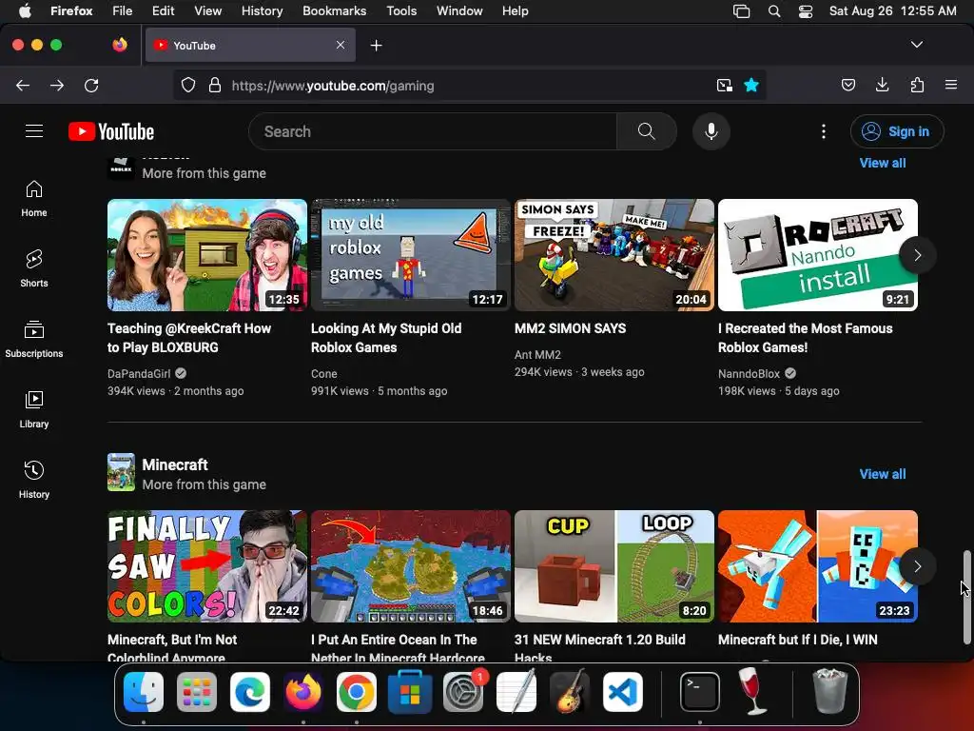Open 'Finally Saw Colors' video thumbnail
This screenshot has width=974, height=731.
(207, 566)
